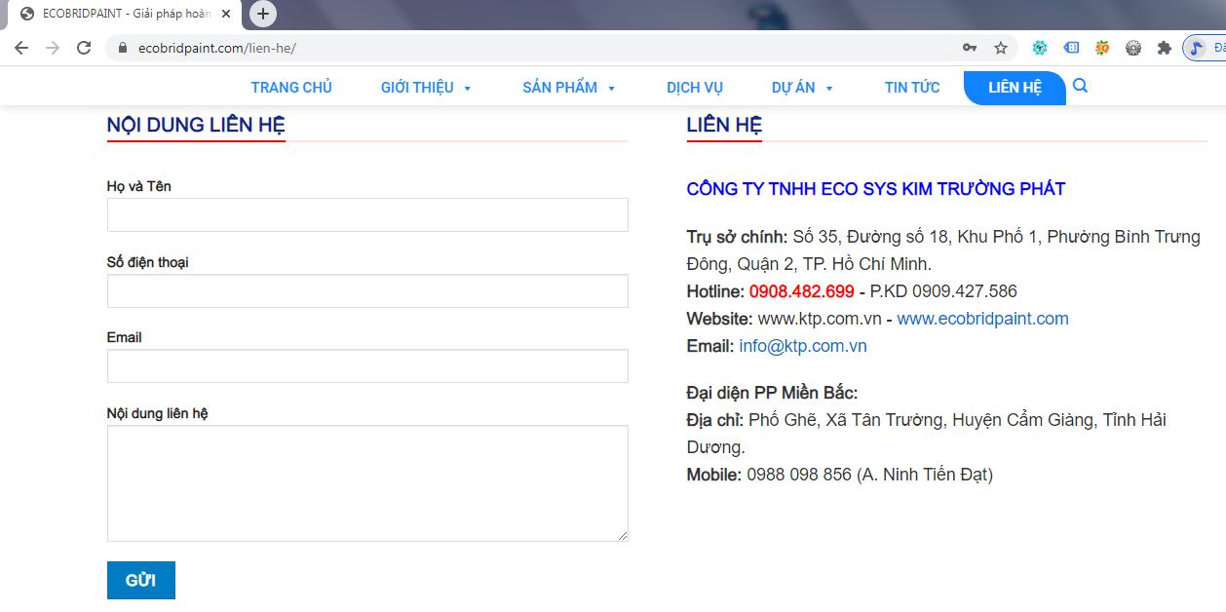The image size is (1226, 612).
Task: Select the LIÊN HỆ menu tab
Action: coord(1015,88)
